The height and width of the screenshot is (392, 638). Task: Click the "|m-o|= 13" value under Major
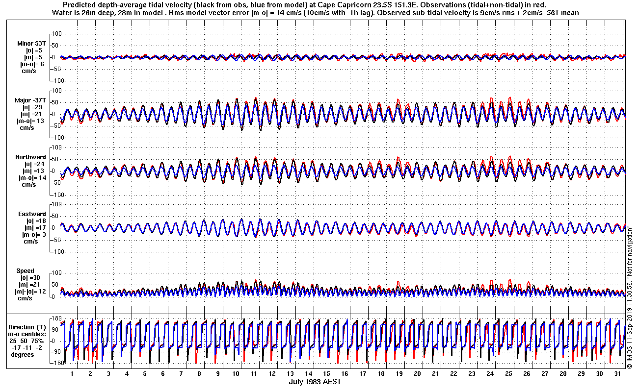[31, 121]
